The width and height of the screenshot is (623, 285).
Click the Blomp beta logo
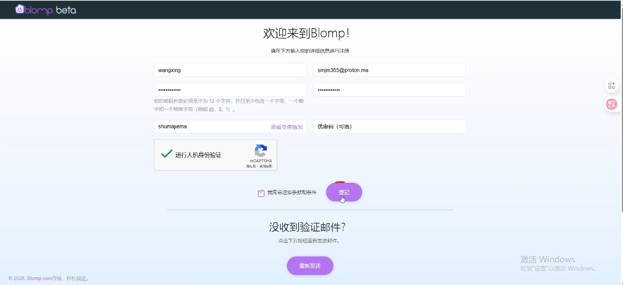[45, 10]
